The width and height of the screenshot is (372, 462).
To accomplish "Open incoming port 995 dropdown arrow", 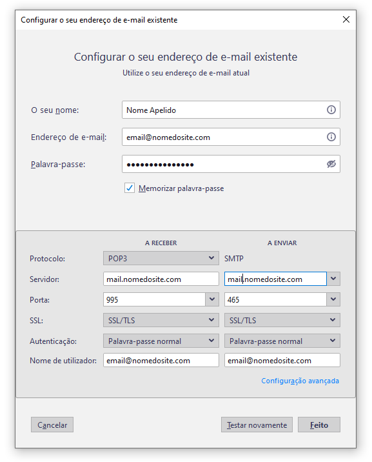I will [212, 299].
